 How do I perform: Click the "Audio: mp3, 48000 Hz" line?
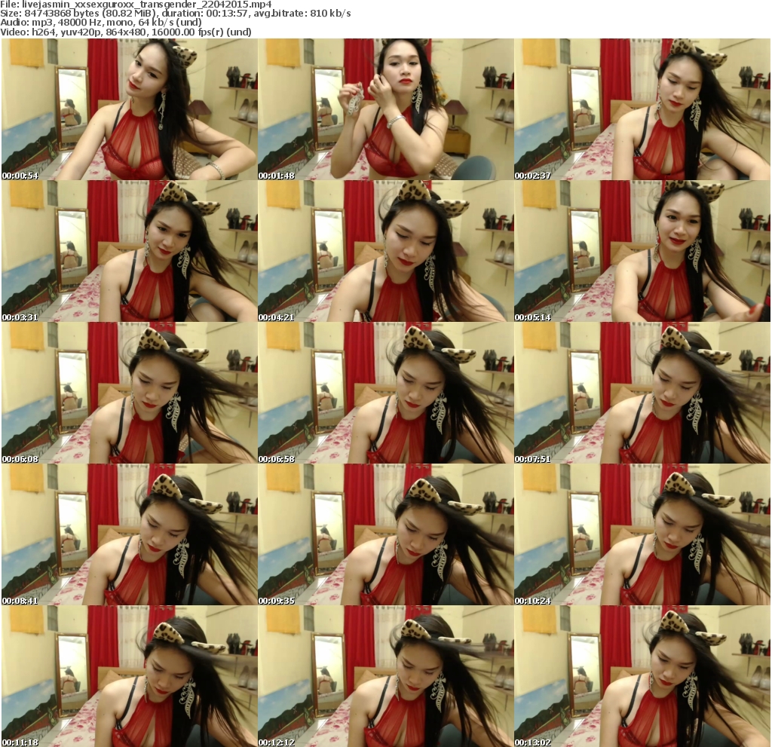coord(101,23)
